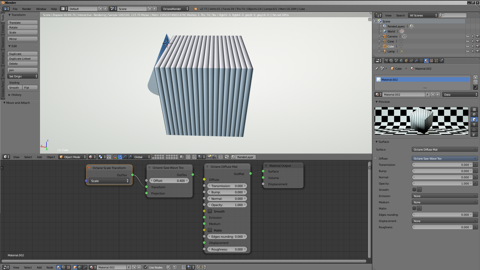
Task: Toggle the Use Nodes checkbox
Action: (146, 267)
